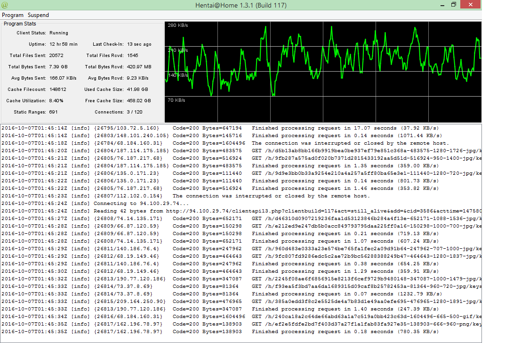513x343 pixels.
Task: Click the @ application icon in title bar
Action: (5, 5)
